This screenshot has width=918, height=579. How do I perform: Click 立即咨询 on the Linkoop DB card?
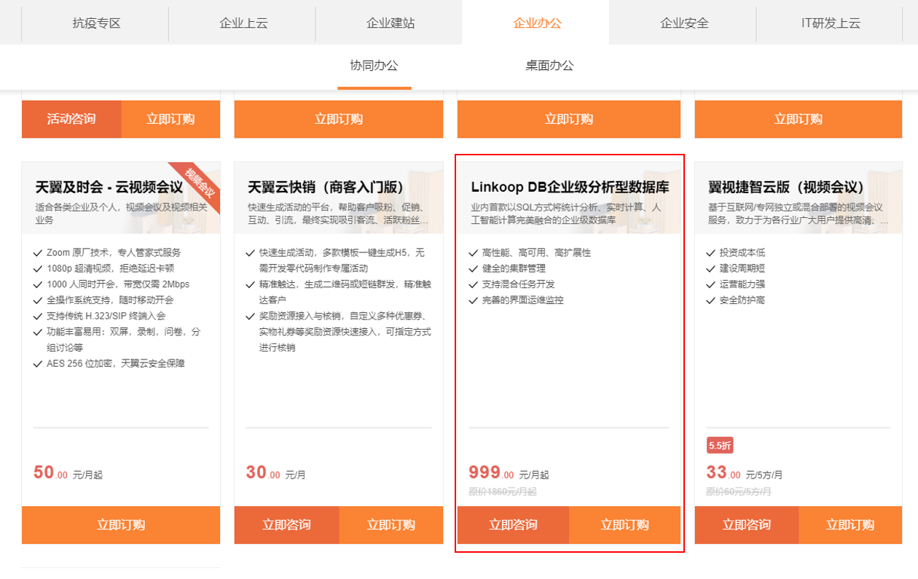[x=513, y=525]
